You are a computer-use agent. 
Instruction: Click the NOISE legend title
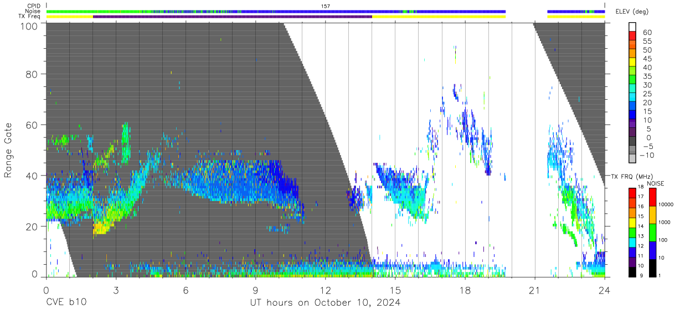656,183
